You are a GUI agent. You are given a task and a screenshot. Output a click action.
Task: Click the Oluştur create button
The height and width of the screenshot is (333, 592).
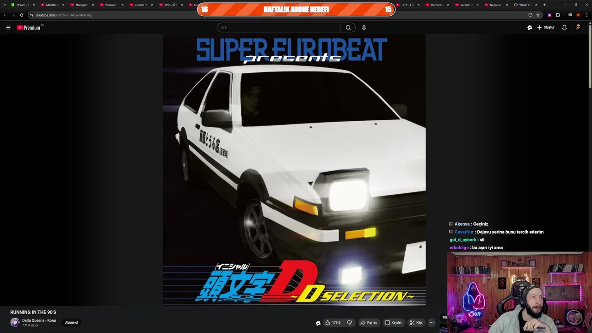[x=546, y=28]
